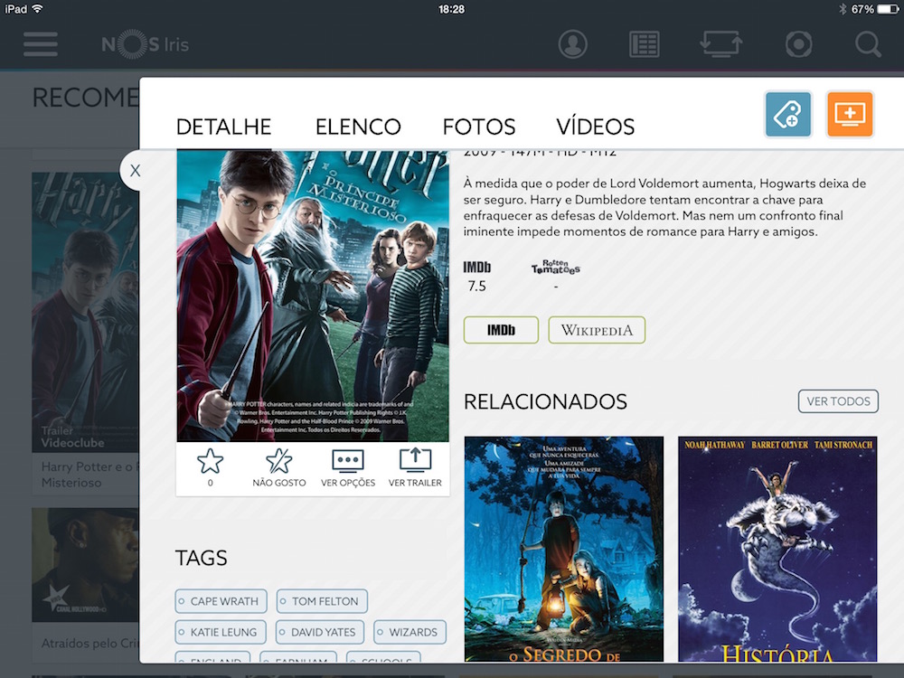Open the Wikipedia link button
The width and height of the screenshot is (904, 678).
click(x=597, y=330)
